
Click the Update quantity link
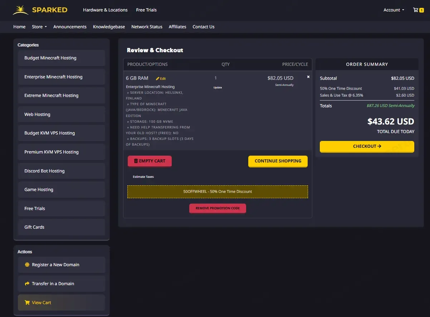pyautogui.click(x=218, y=87)
